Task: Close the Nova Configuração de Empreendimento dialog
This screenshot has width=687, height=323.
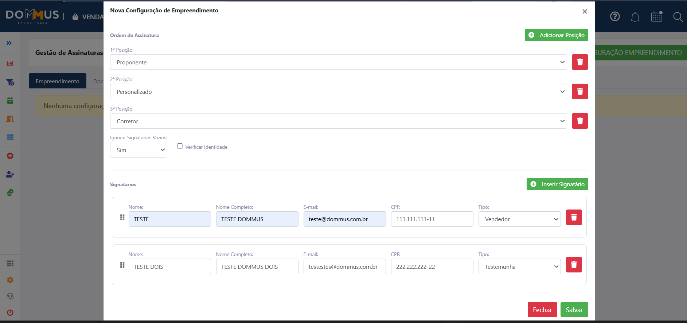Action: point(585,11)
